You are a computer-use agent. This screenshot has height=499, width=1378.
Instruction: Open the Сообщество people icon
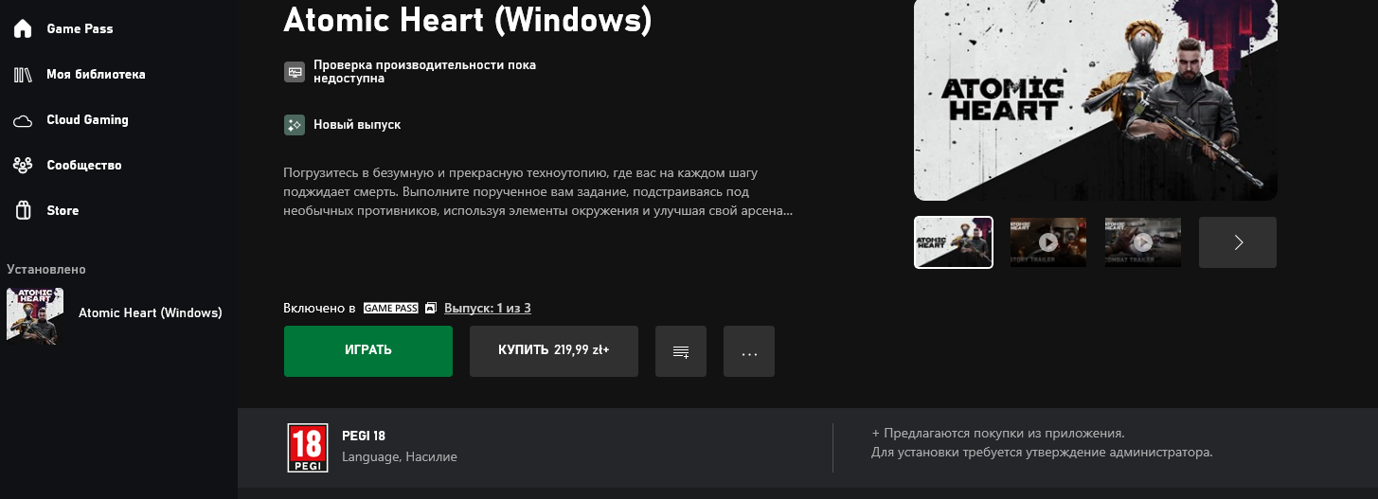click(x=23, y=165)
